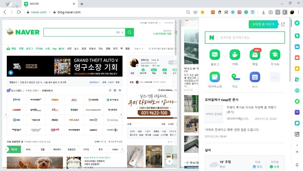This screenshot has height=171, width=303.
Task: Click right arrow of topic category tabs
Action: 122,149
